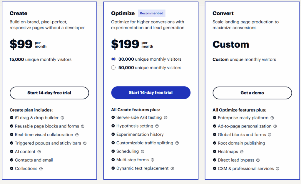The height and width of the screenshot is (184, 301).
Task: Click question icon beside Dynamic text replacement
Action: click(172, 168)
